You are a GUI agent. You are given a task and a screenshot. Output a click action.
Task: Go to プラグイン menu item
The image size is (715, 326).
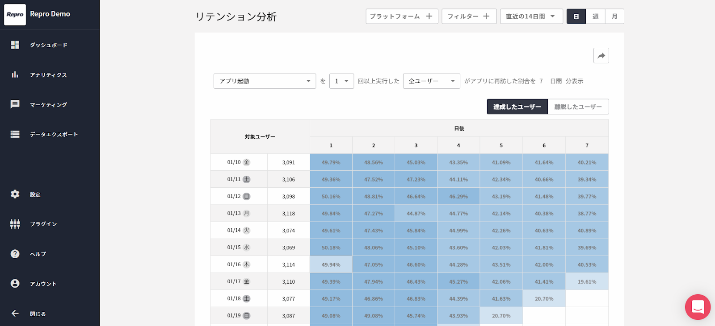43,224
